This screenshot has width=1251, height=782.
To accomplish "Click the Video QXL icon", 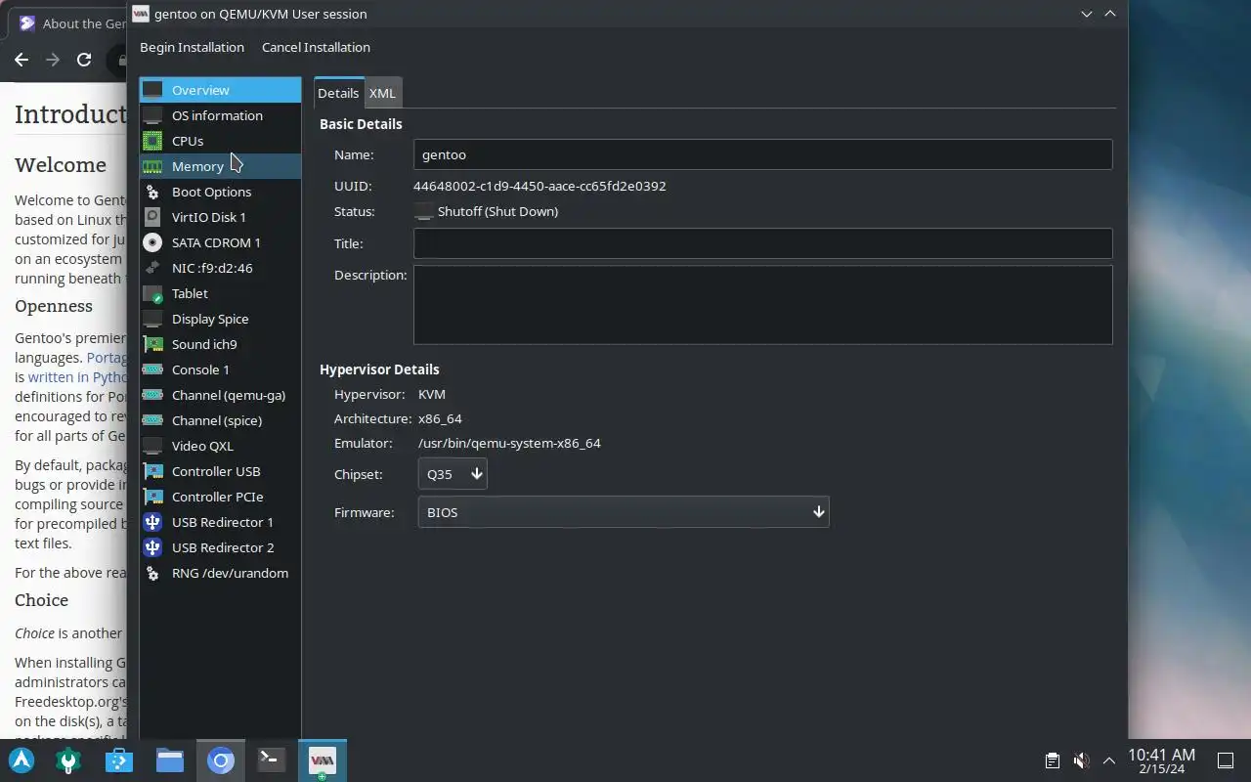I will (152, 446).
